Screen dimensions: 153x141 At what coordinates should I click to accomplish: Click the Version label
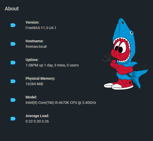click(32, 22)
